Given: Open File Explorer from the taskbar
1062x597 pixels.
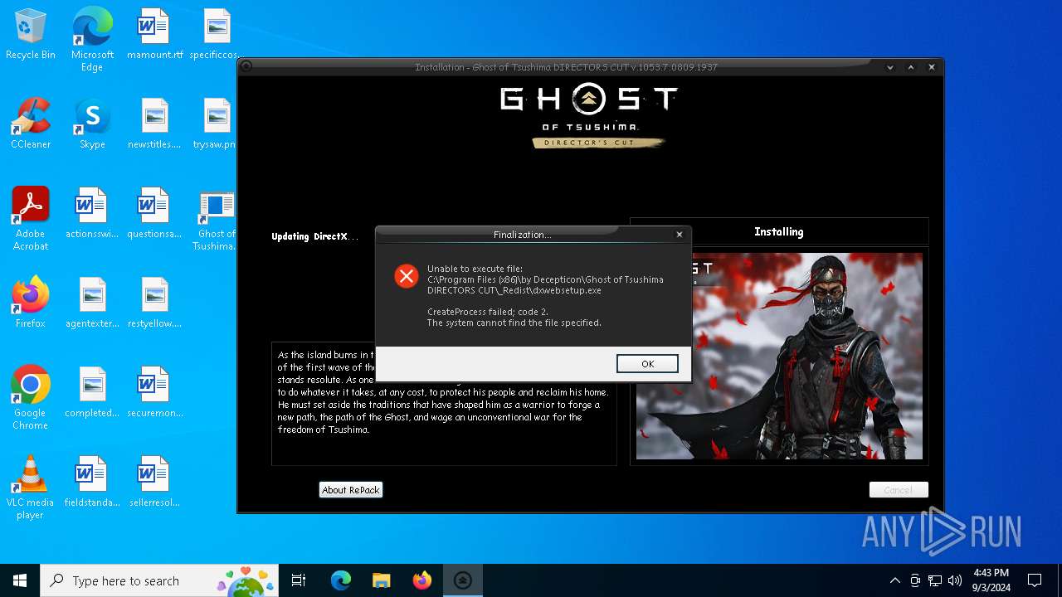Looking at the screenshot, I should point(382,580).
